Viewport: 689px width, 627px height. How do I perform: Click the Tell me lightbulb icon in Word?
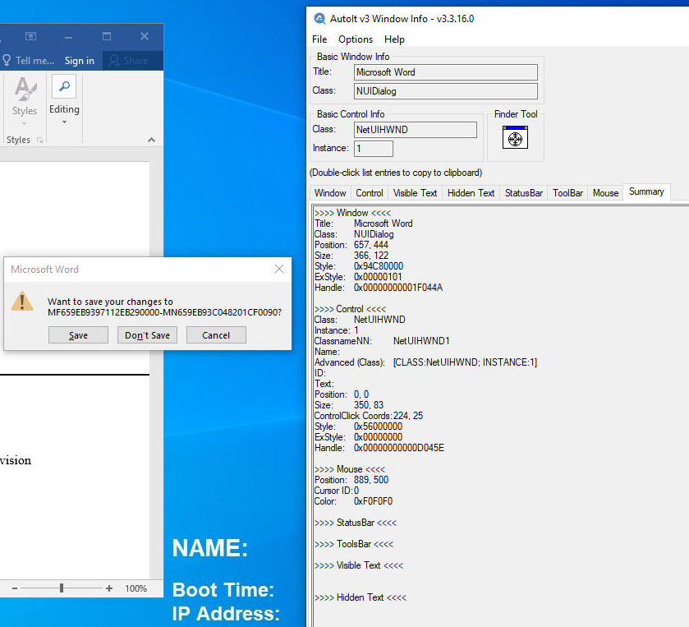point(7,60)
